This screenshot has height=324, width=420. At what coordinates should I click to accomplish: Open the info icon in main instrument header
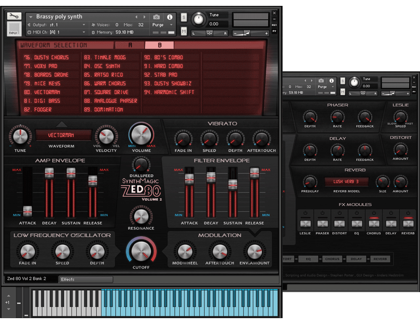170,17
